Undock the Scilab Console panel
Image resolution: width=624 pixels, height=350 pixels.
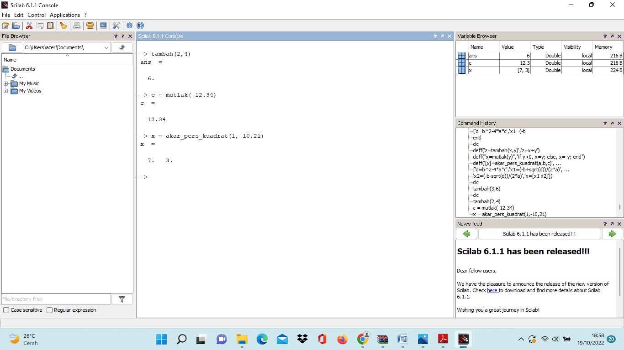442,36
